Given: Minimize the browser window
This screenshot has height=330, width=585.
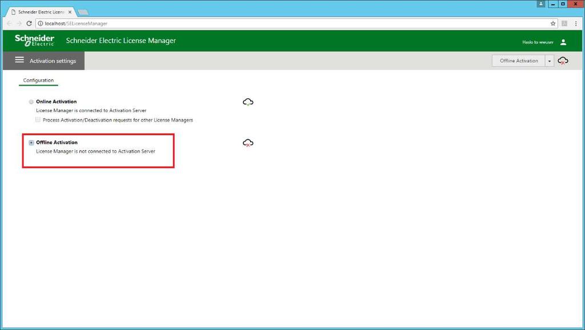Looking at the screenshot, I should [553, 4].
